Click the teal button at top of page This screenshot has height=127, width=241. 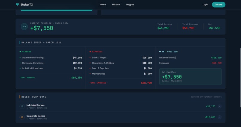[57, 10]
